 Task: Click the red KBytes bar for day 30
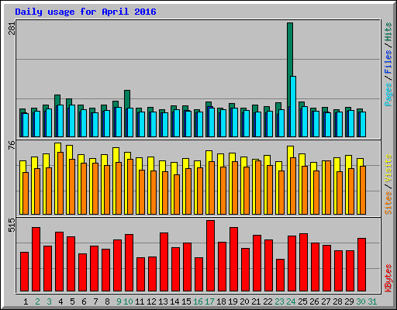pos(361,265)
